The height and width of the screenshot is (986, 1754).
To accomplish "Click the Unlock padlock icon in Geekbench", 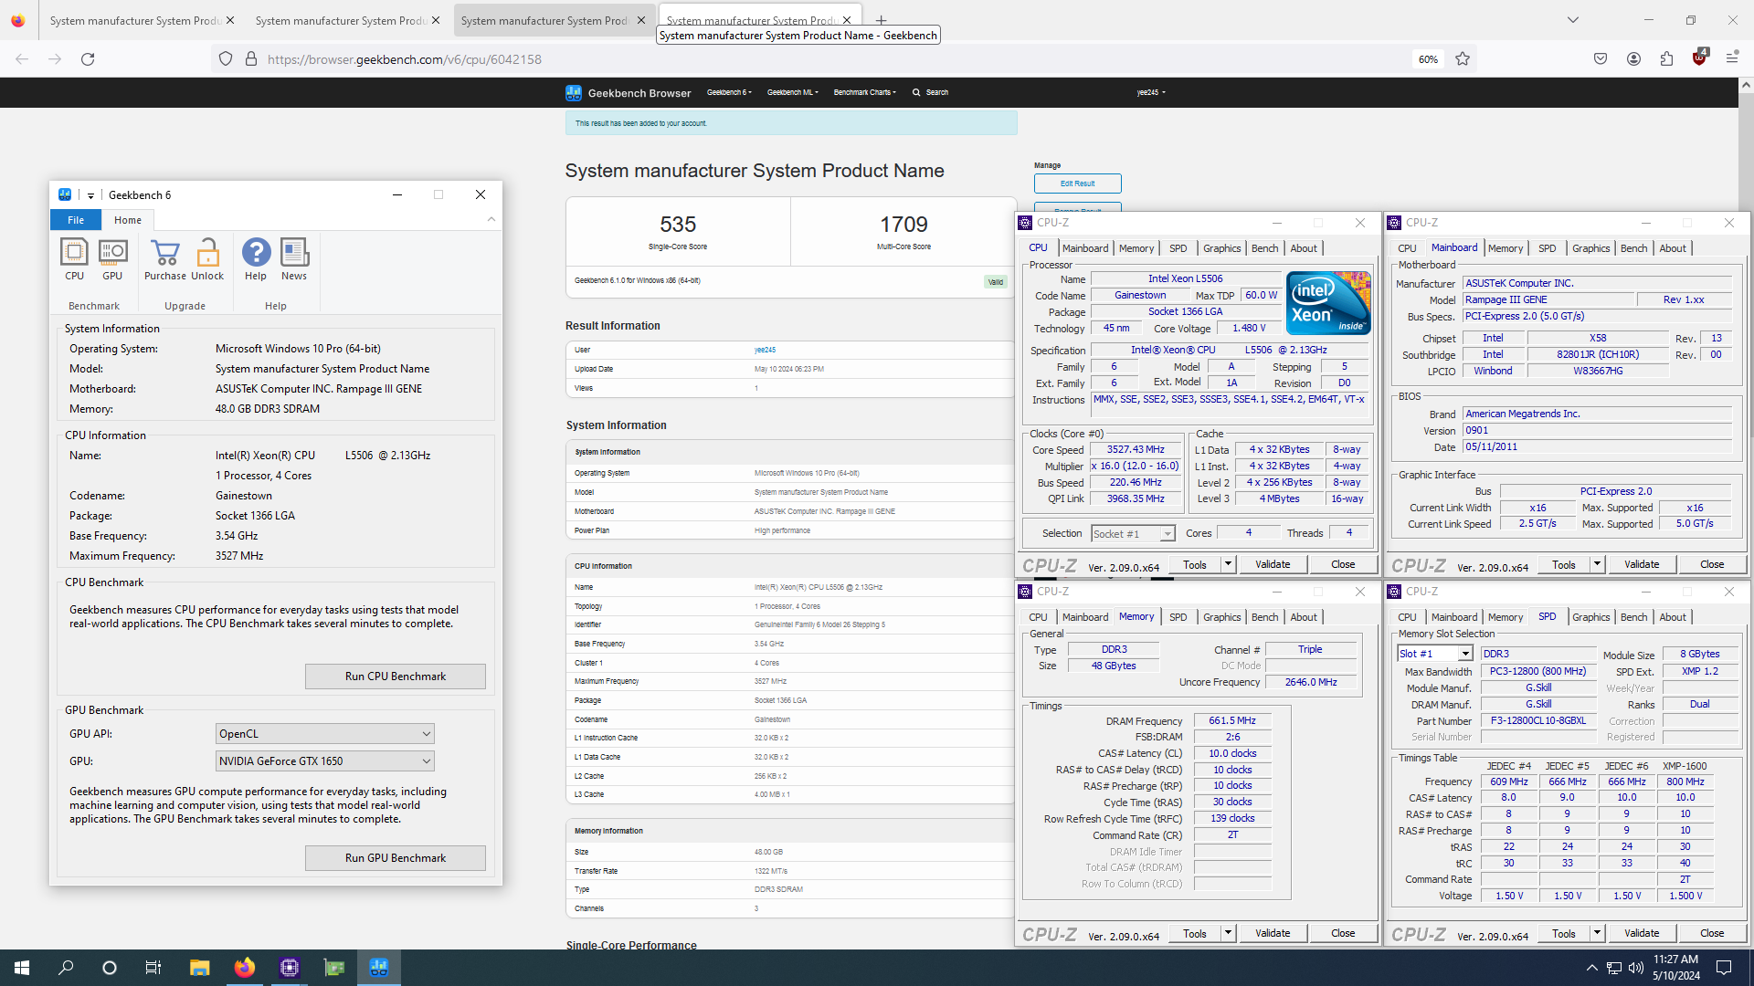I will pyautogui.click(x=207, y=259).
